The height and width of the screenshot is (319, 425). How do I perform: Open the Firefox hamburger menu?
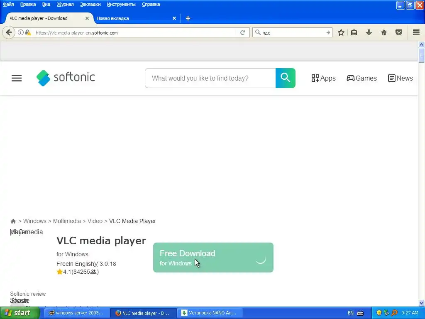pos(416,32)
